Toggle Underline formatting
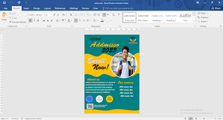Screen dimensions: 223x120 coord(38,20)
